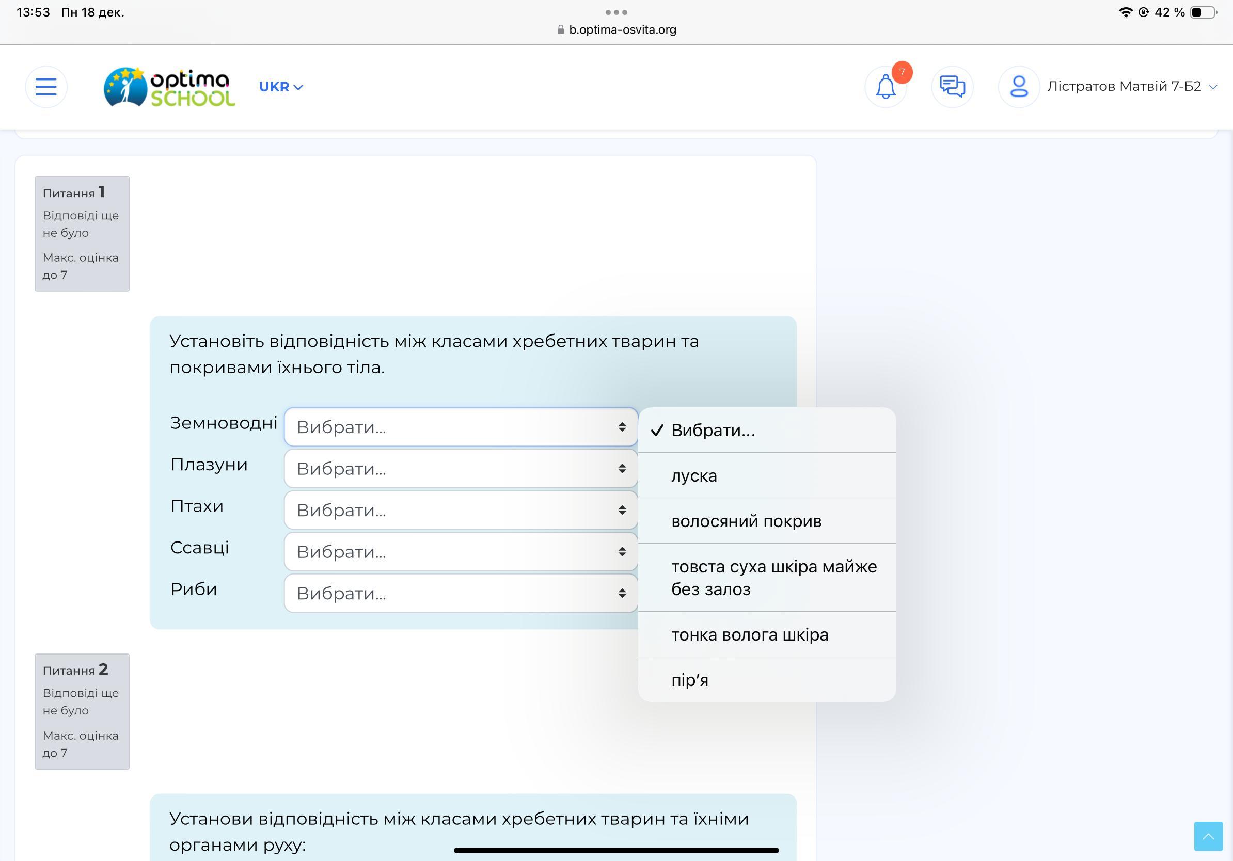Select пір'я option

click(x=767, y=680)
